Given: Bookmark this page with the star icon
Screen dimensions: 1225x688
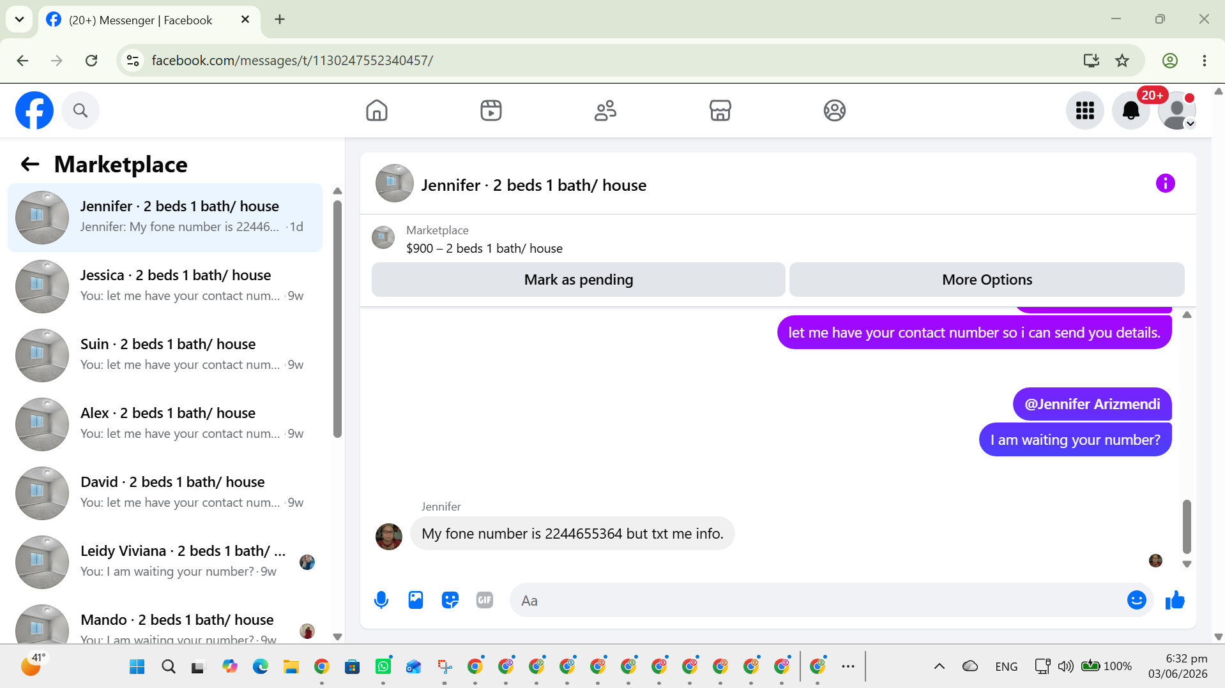Looking at the screenshot, I should click(x=1122, y=61).
